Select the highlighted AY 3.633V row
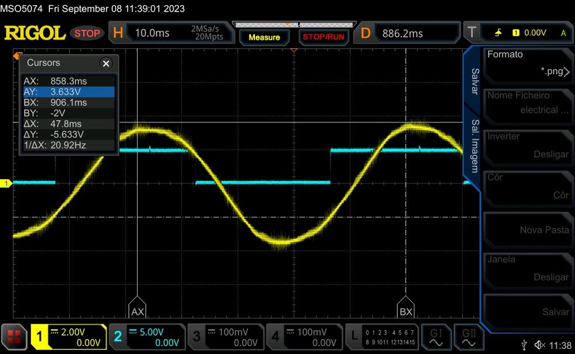Screen dimensions: 575x354 69,92
